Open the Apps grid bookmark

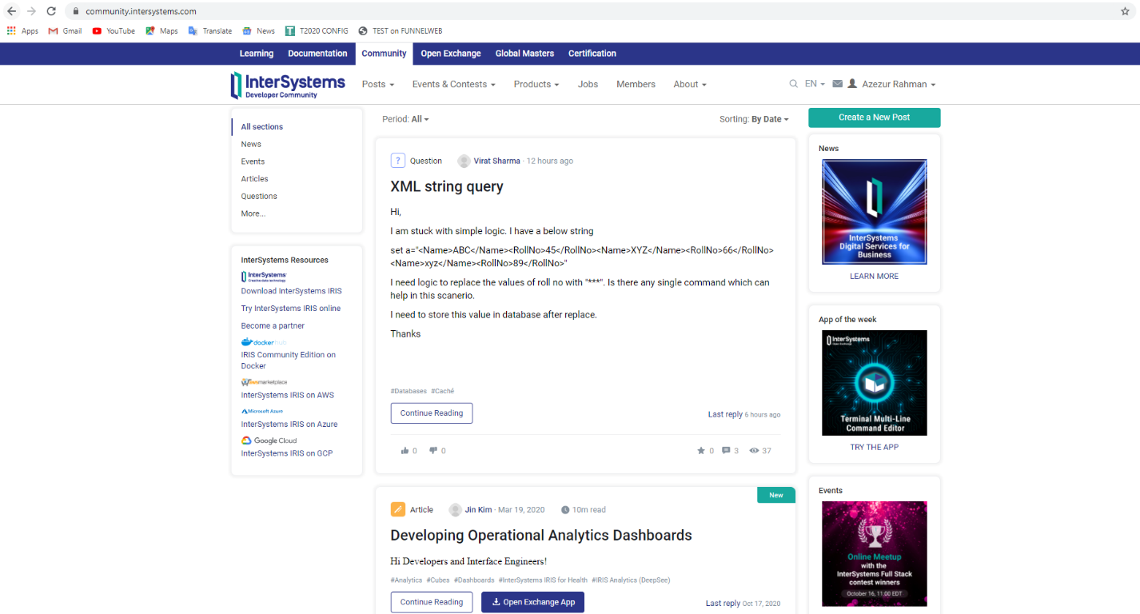[x=22, y=31]
